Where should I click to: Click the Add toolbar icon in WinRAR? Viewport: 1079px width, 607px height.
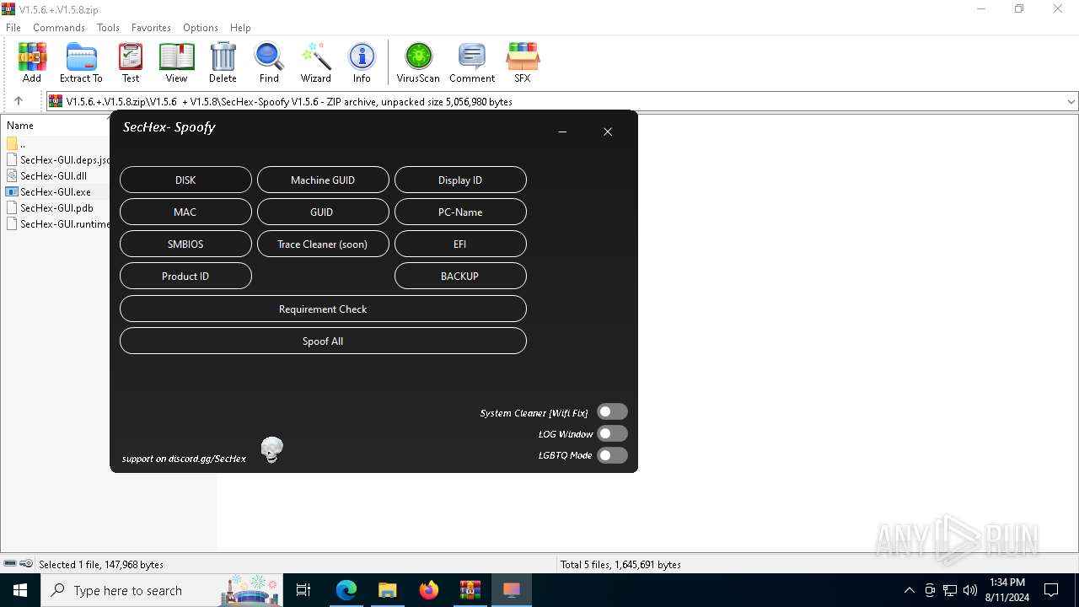click(32, 63)
